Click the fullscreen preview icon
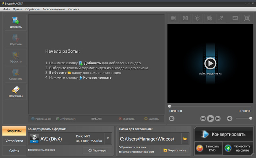 [x=247, y=18]
